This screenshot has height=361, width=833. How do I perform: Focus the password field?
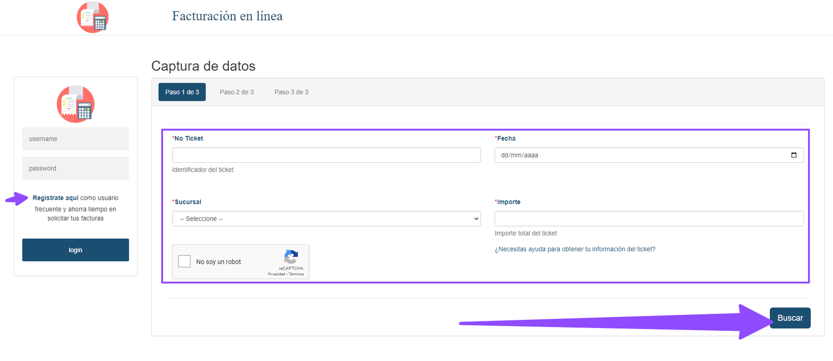[75, 169]
